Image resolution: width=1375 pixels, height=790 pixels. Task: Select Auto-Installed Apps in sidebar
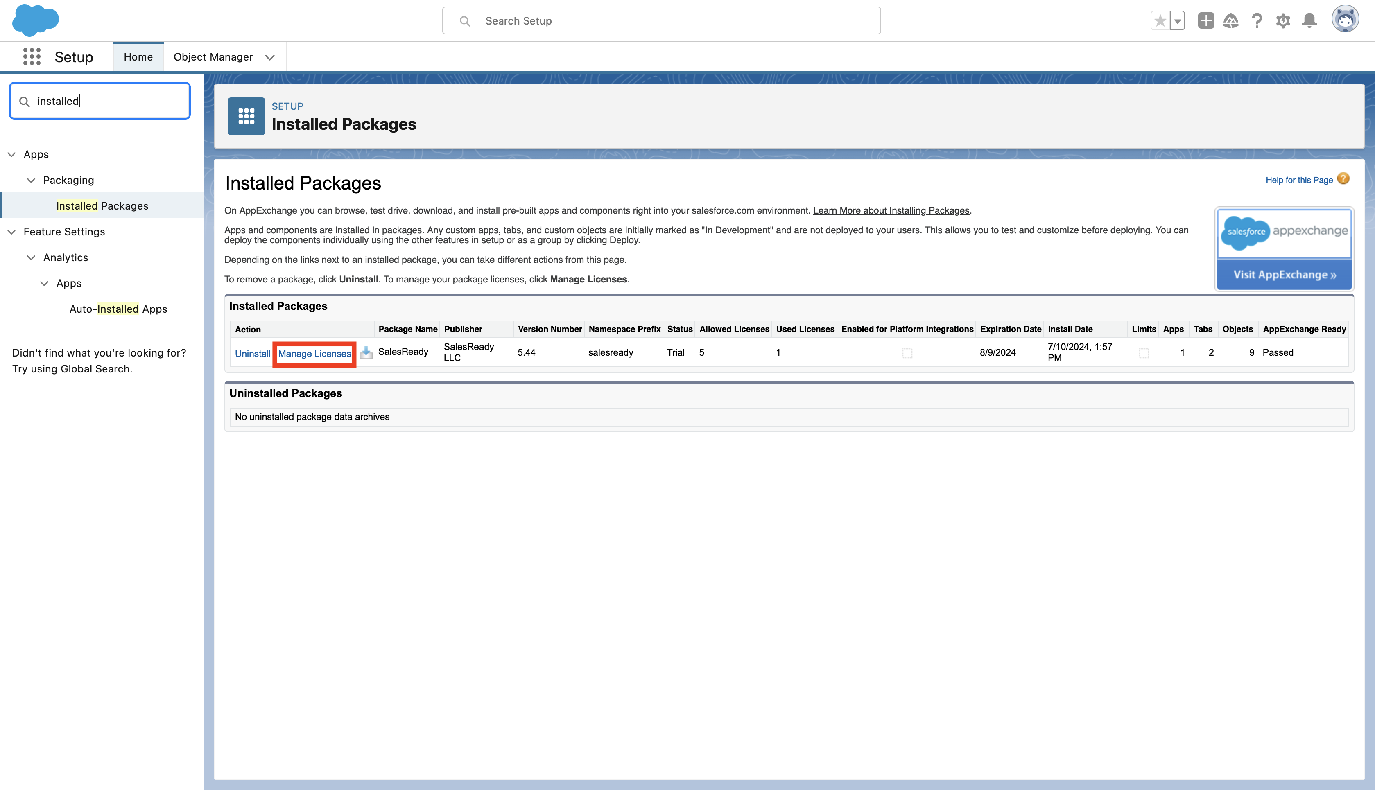[118, 309]
